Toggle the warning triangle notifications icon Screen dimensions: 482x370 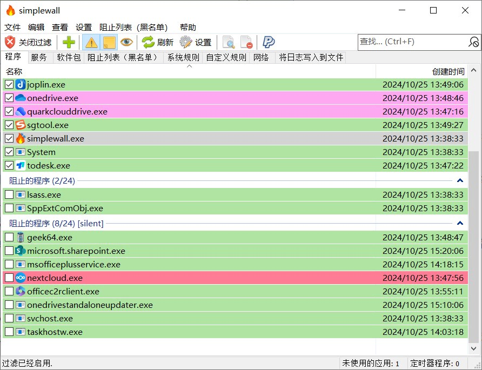click(90, 42)
